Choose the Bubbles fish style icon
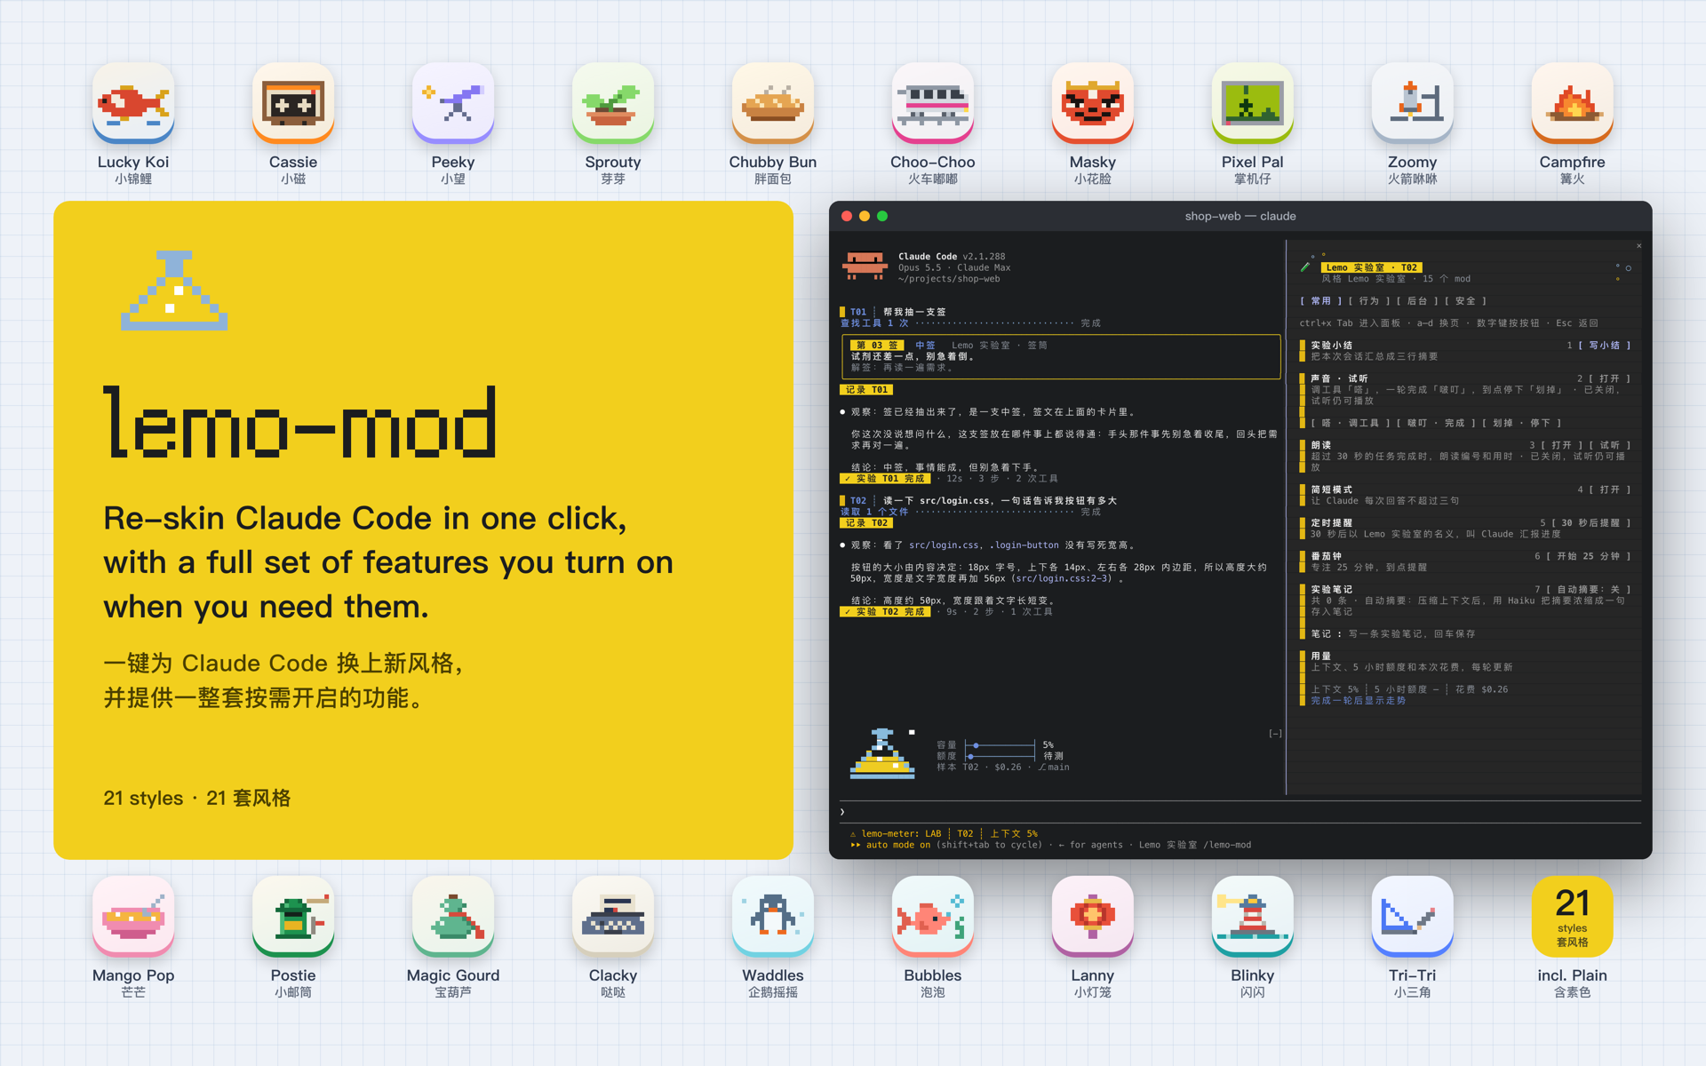The height and width of the screenshot is (1066, 1706). [x=933, y=917]
